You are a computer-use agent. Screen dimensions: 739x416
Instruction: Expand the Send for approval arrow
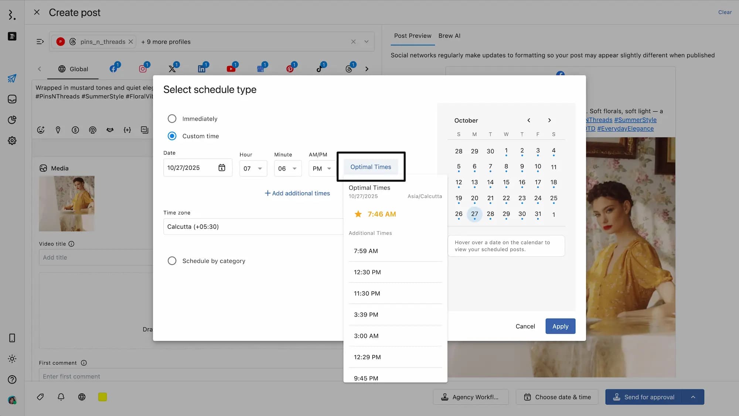point(693,397)
